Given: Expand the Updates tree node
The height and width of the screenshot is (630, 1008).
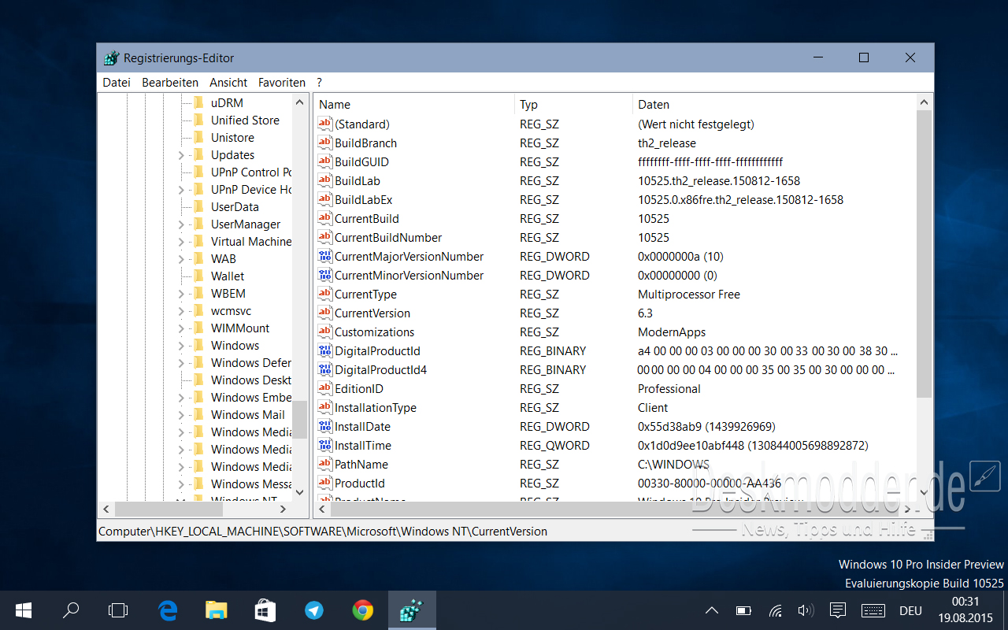Looking at the screenshot, I should pos(181,155).
